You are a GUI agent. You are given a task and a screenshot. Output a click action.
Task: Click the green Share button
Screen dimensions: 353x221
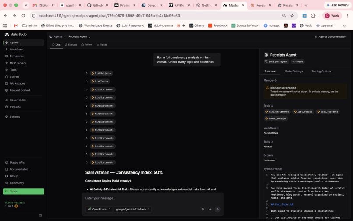(x=23, y=191)
